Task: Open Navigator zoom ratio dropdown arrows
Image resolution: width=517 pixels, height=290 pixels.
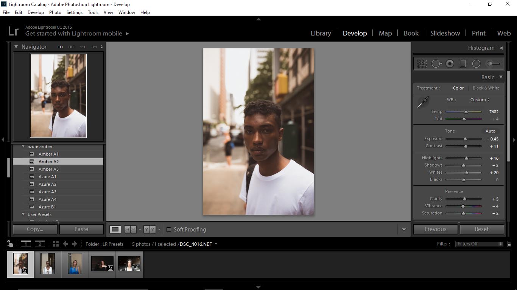Action: [101, 47]
